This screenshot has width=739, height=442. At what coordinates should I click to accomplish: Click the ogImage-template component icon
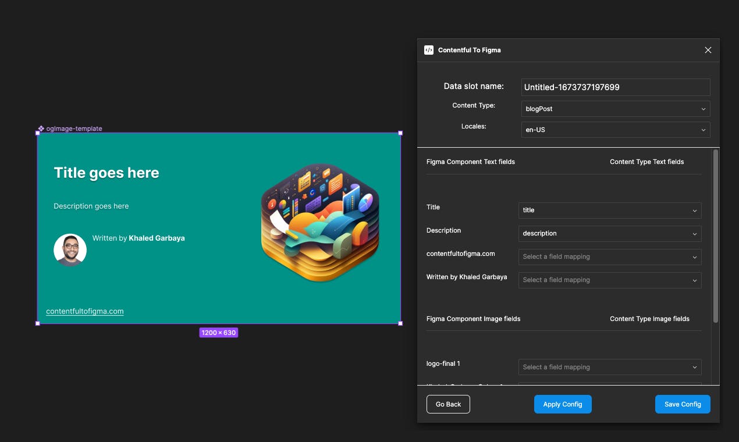41,129
